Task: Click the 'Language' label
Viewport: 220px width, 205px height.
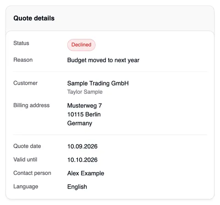Action: 26,187
